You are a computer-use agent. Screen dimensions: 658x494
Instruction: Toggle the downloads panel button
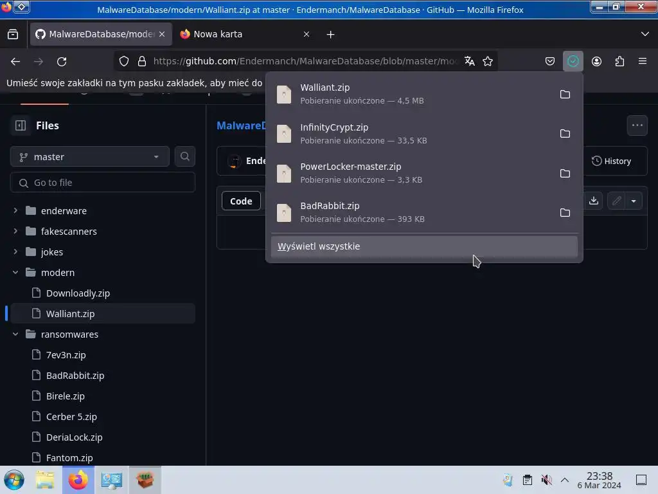(573, 61)
